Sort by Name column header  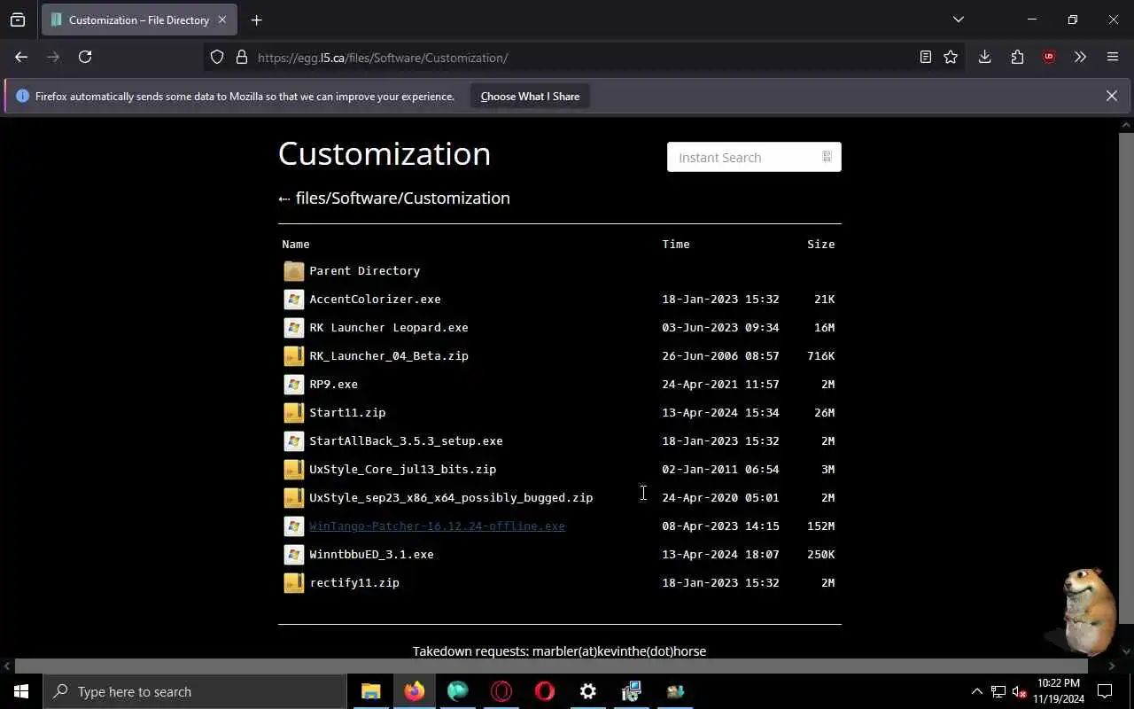click(x=296, y=244)
